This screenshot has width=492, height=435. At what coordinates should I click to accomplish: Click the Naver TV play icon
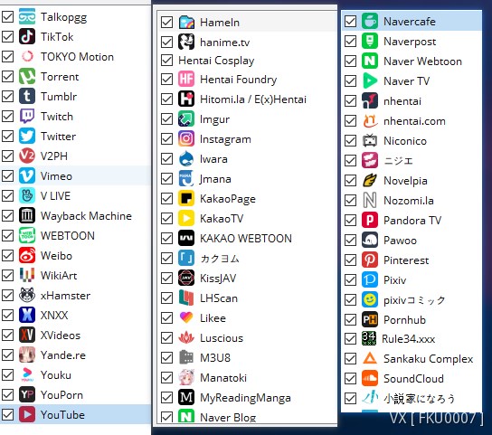[370, 81]
